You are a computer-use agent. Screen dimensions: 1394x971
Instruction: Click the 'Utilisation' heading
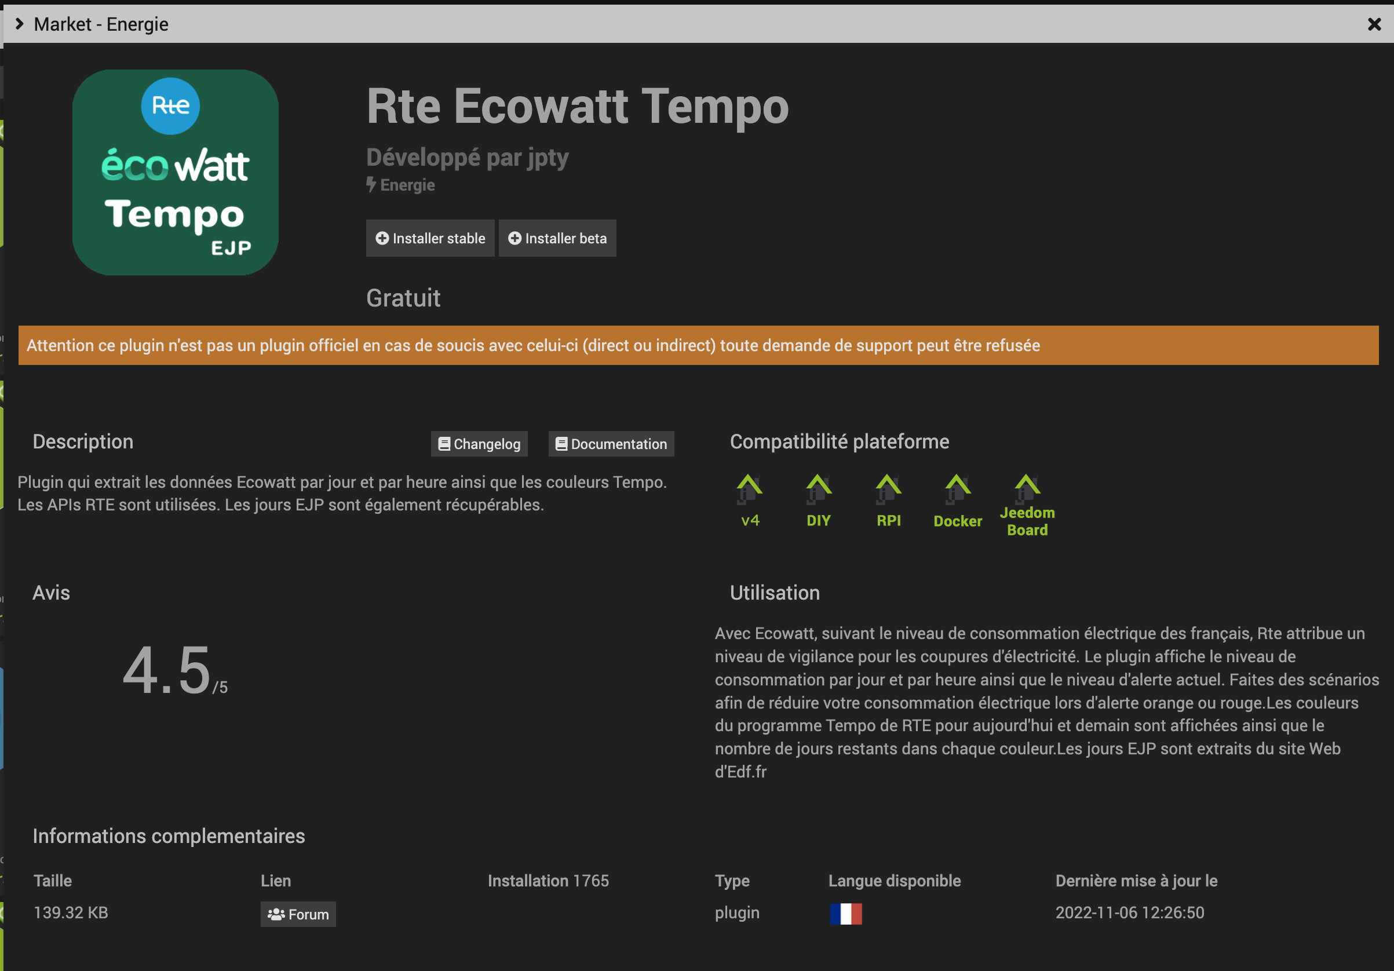click(775, 593)
